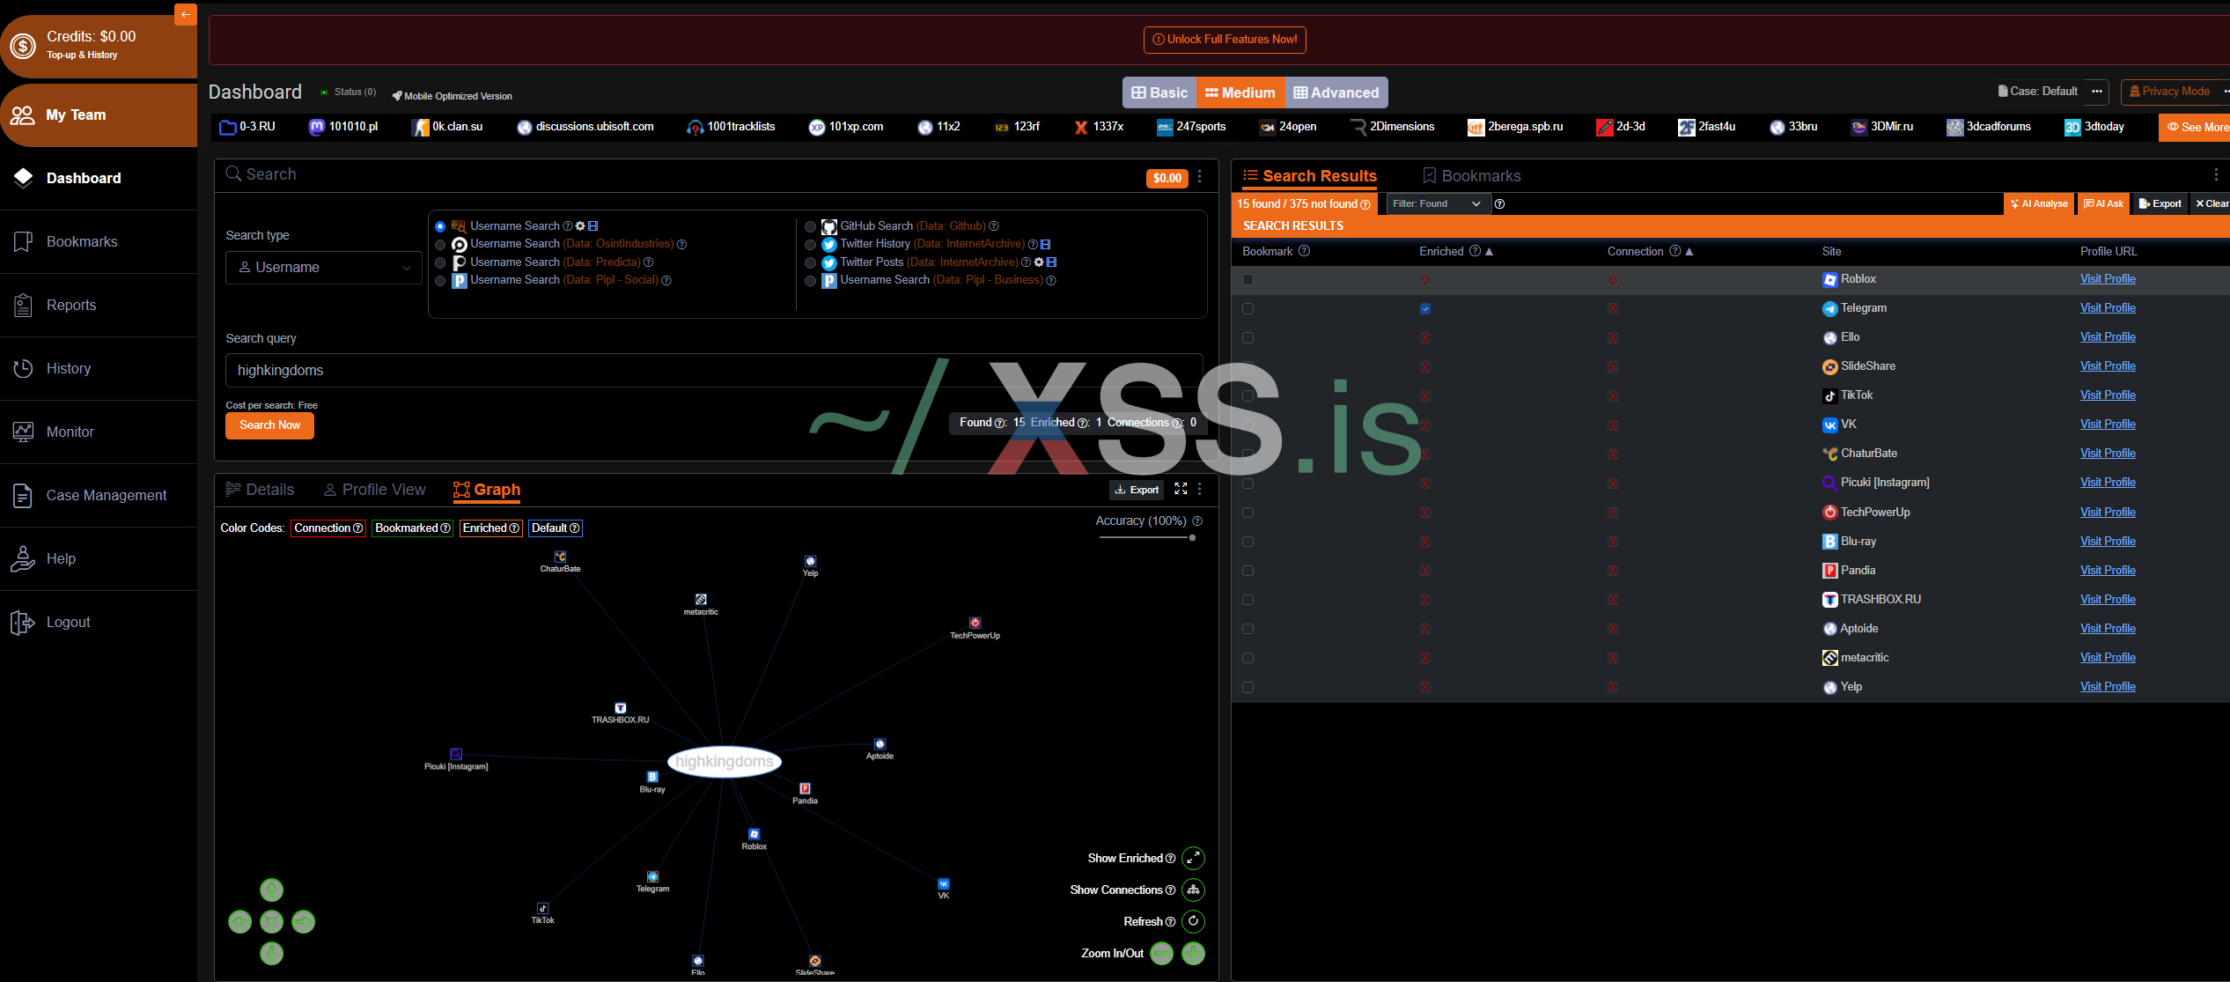Open the Case: Default ellipsis menu
2230x982 pixels.
coord(2097,92)
